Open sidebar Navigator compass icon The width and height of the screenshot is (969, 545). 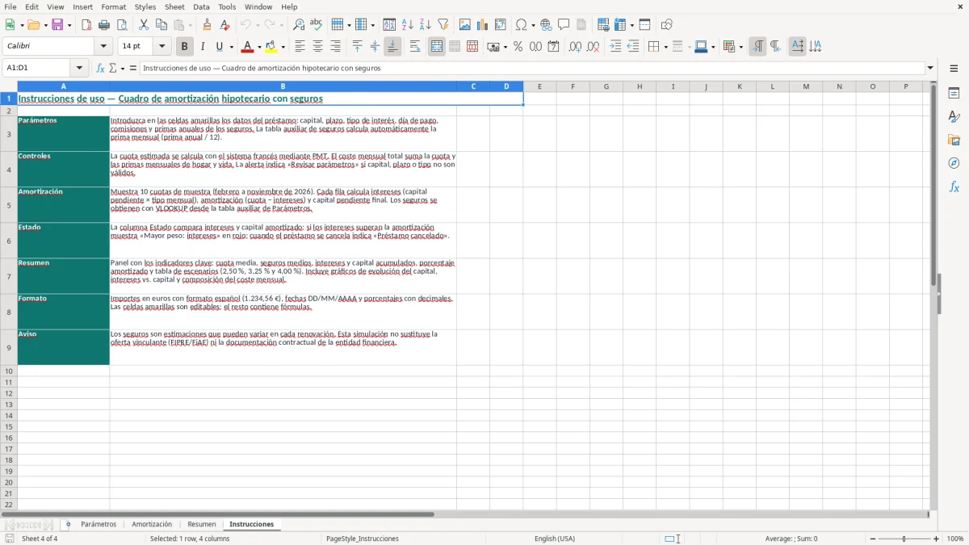pos(954,163)
